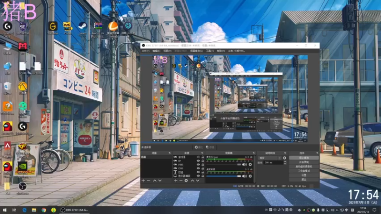Open Tools (T) menu in OBS
This screenshot has width=381, height=214.
click(x=210, y=51)
